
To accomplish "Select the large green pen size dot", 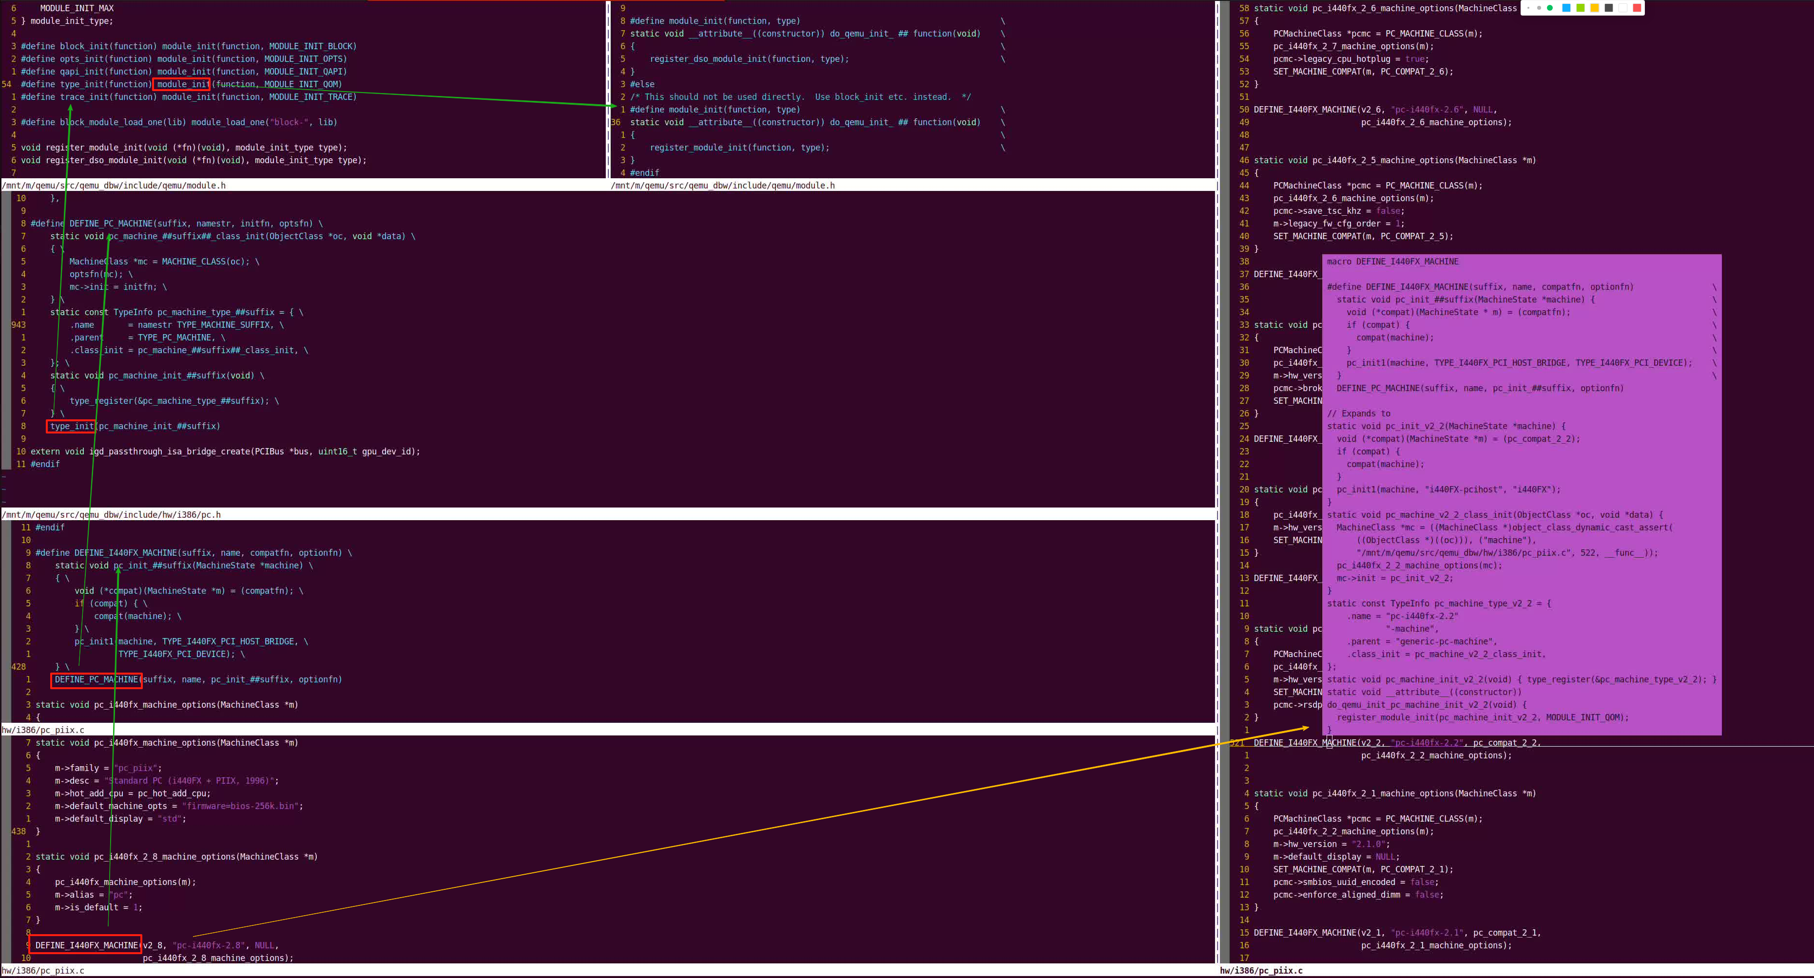I will click(x=1550, y=8).
